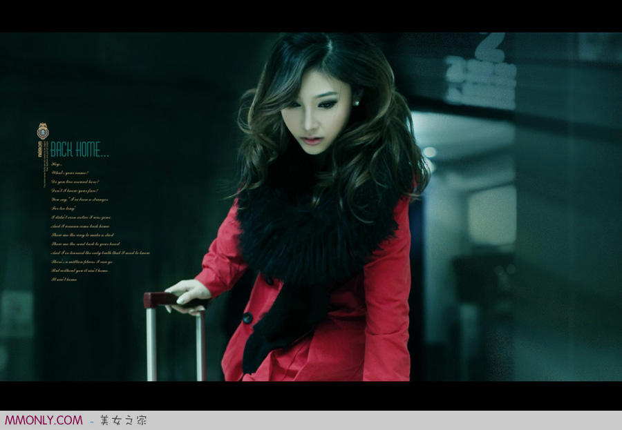622x430 pixels.
Task: Click the bright ceiling light in background
Action: (429, 152)
